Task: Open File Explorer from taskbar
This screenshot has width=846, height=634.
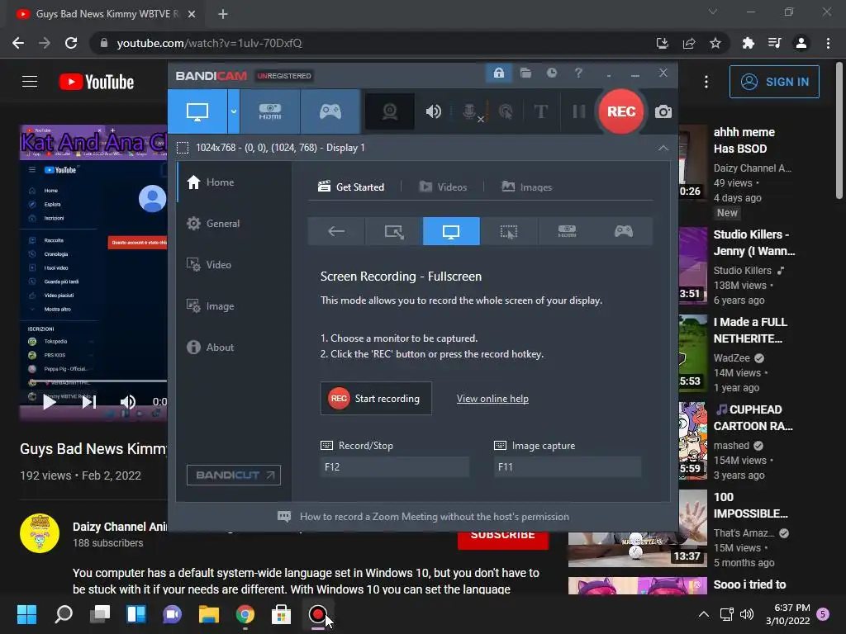Action: point(209,614)
